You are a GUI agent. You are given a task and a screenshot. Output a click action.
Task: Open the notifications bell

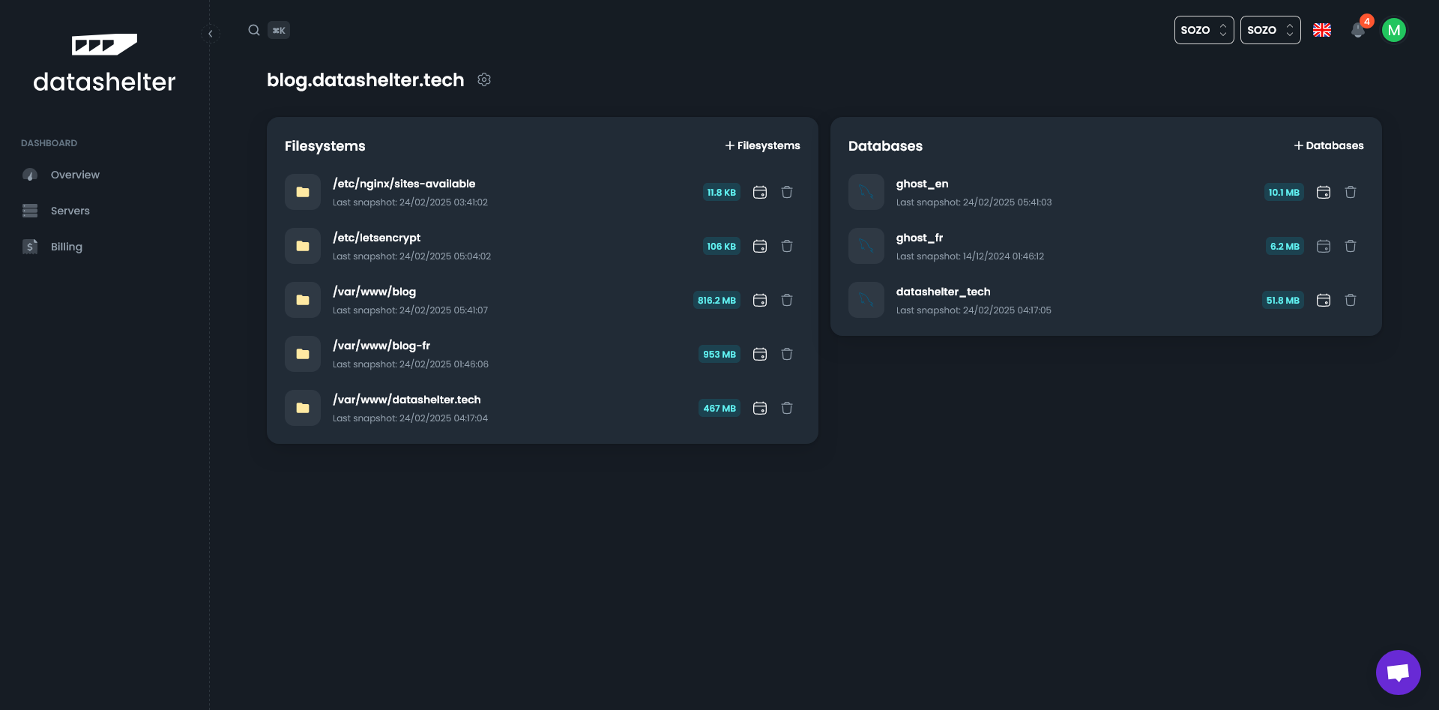1358,31
